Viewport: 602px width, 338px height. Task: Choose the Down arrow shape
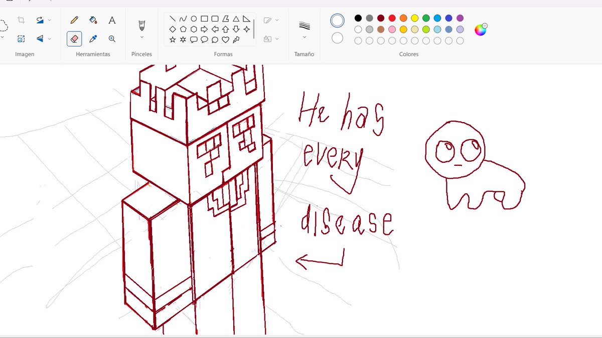(236, 29)
